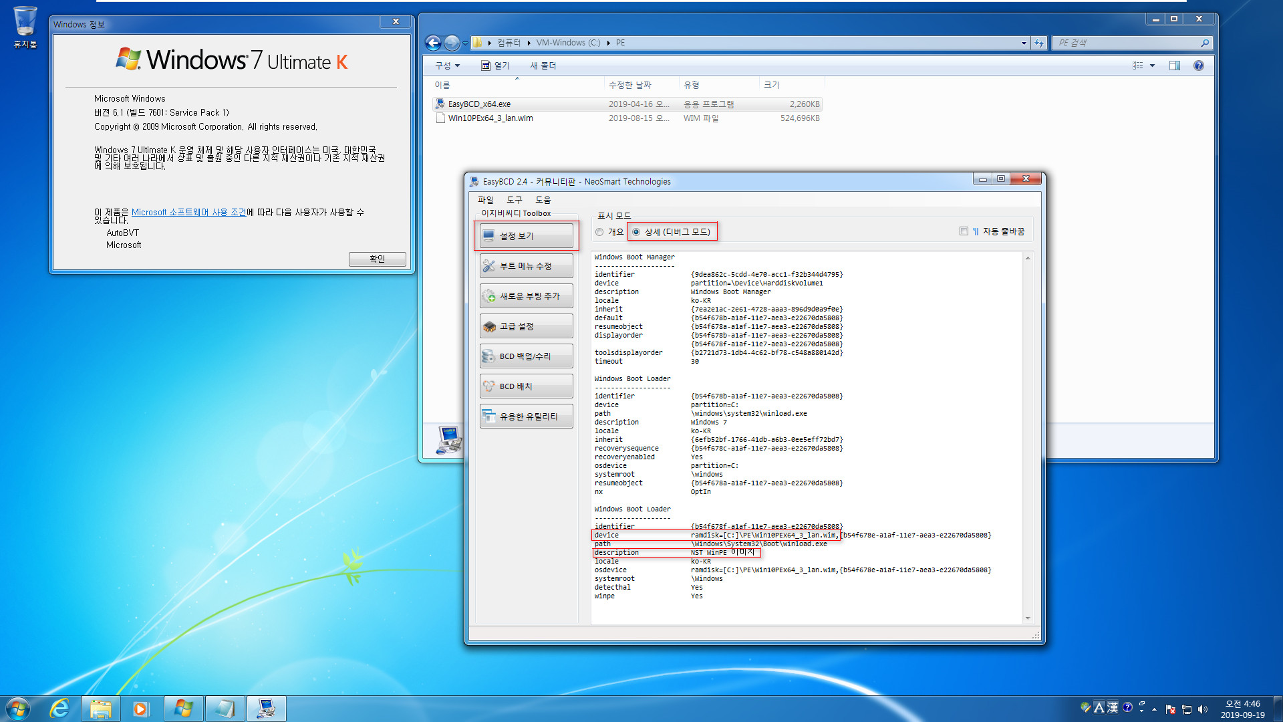
Task: Click the Win10PEx64_3_lan.wim file icon
Action: click(440, 118)
